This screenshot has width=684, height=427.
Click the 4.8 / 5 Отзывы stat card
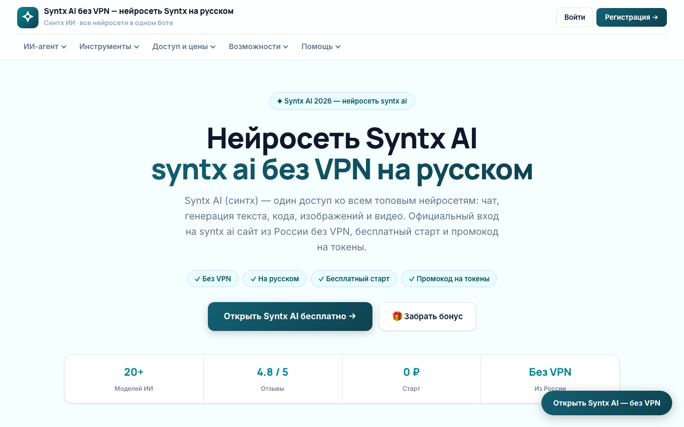pyautogui.click(x=273, y=379)
